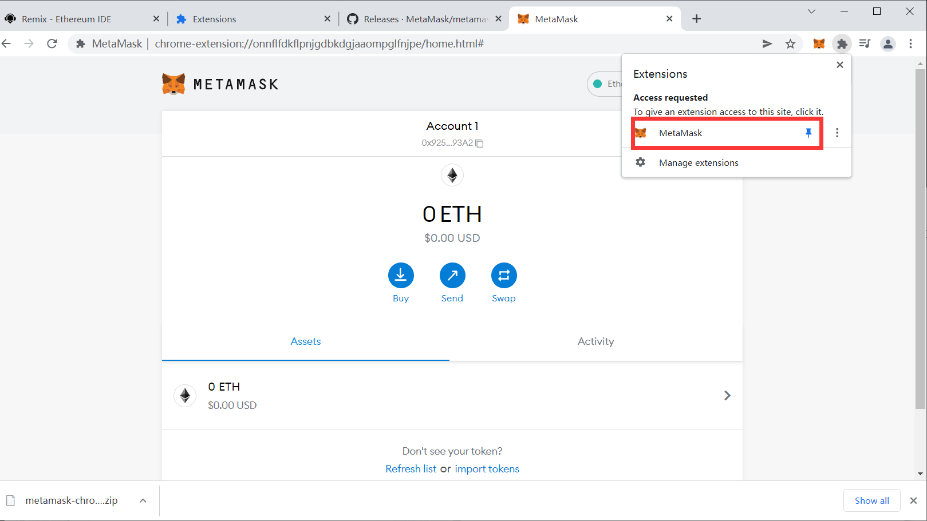
Task: Open MetaMask extension more-options menu
Action: (x=837, y=133)
